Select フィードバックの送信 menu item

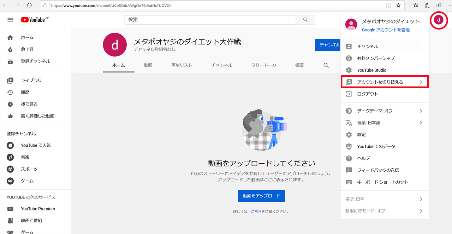(x=385, y=170)
